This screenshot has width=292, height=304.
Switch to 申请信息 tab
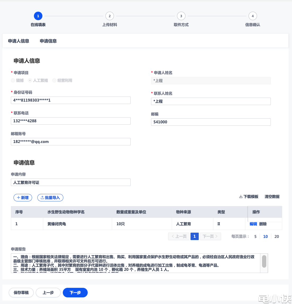point(48,41)
